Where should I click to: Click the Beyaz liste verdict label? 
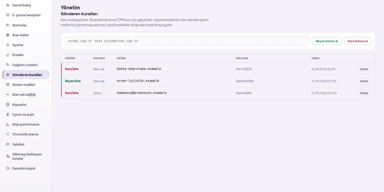(x=73, y=81)
